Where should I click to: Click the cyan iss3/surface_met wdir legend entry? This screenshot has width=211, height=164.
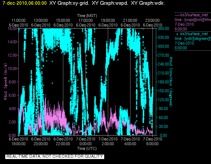193,41
